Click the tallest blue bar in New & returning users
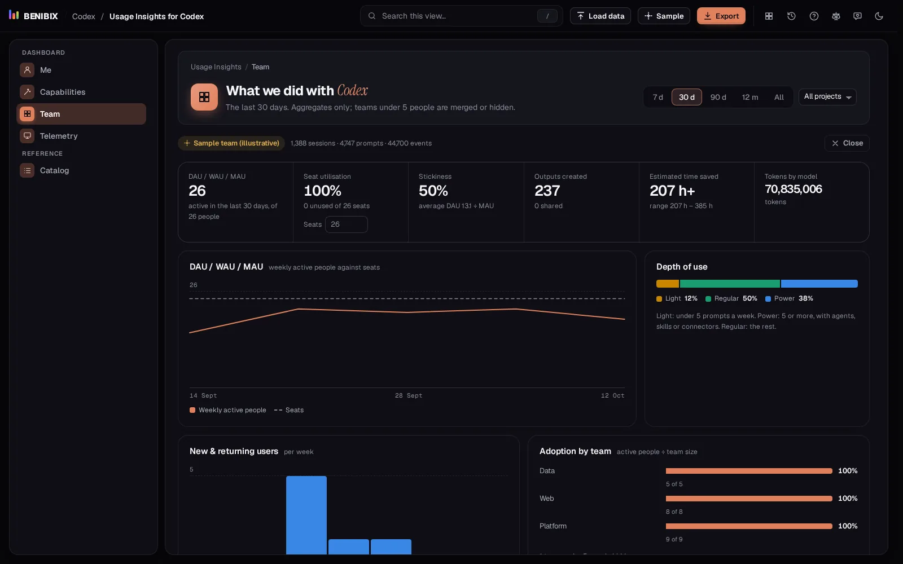Image resolution: width=903 pixels, height=564 pixels. tap(306, 515)
